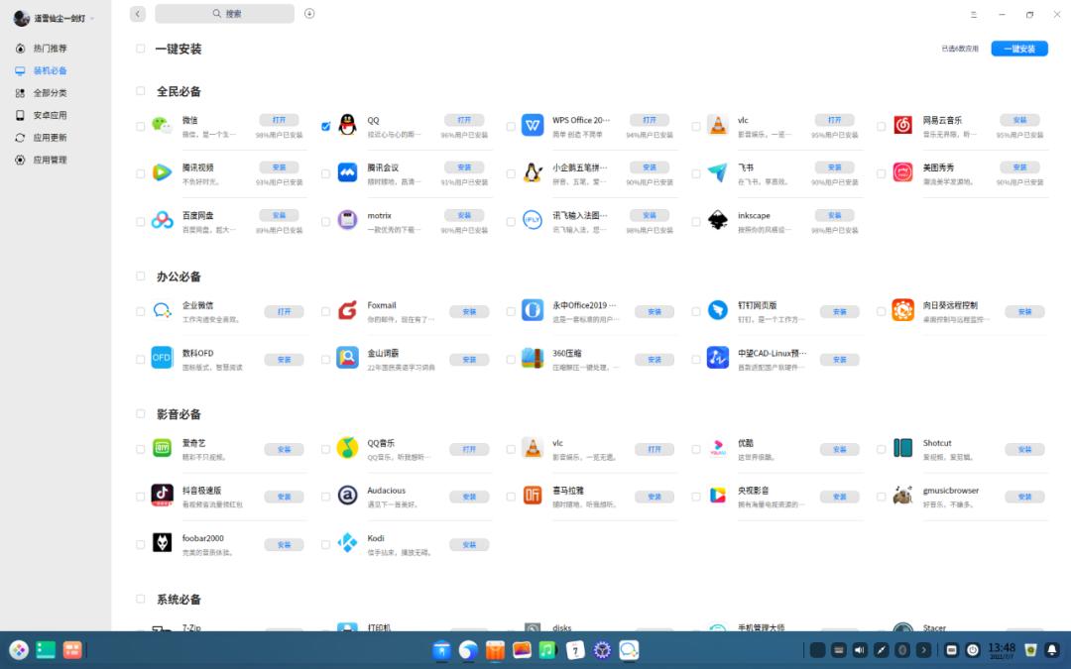Open the 360压缩 app icon
The width and height of the screenshot is (1071, 669).
pos(533,358)
